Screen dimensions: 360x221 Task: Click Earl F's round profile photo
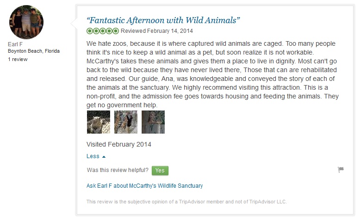(x=26, y=22)
